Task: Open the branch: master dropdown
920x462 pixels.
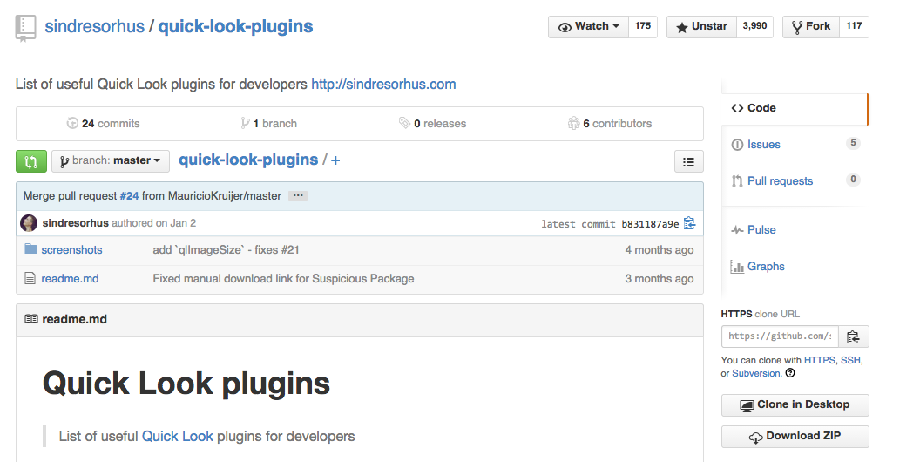Action: coord(111,161)
